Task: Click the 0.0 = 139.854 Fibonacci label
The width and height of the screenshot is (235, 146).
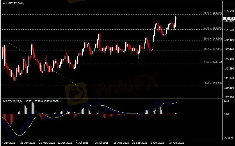Action: (x=214, y=83)
